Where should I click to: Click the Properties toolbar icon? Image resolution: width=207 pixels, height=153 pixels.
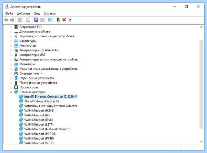[x=28, y=20]
